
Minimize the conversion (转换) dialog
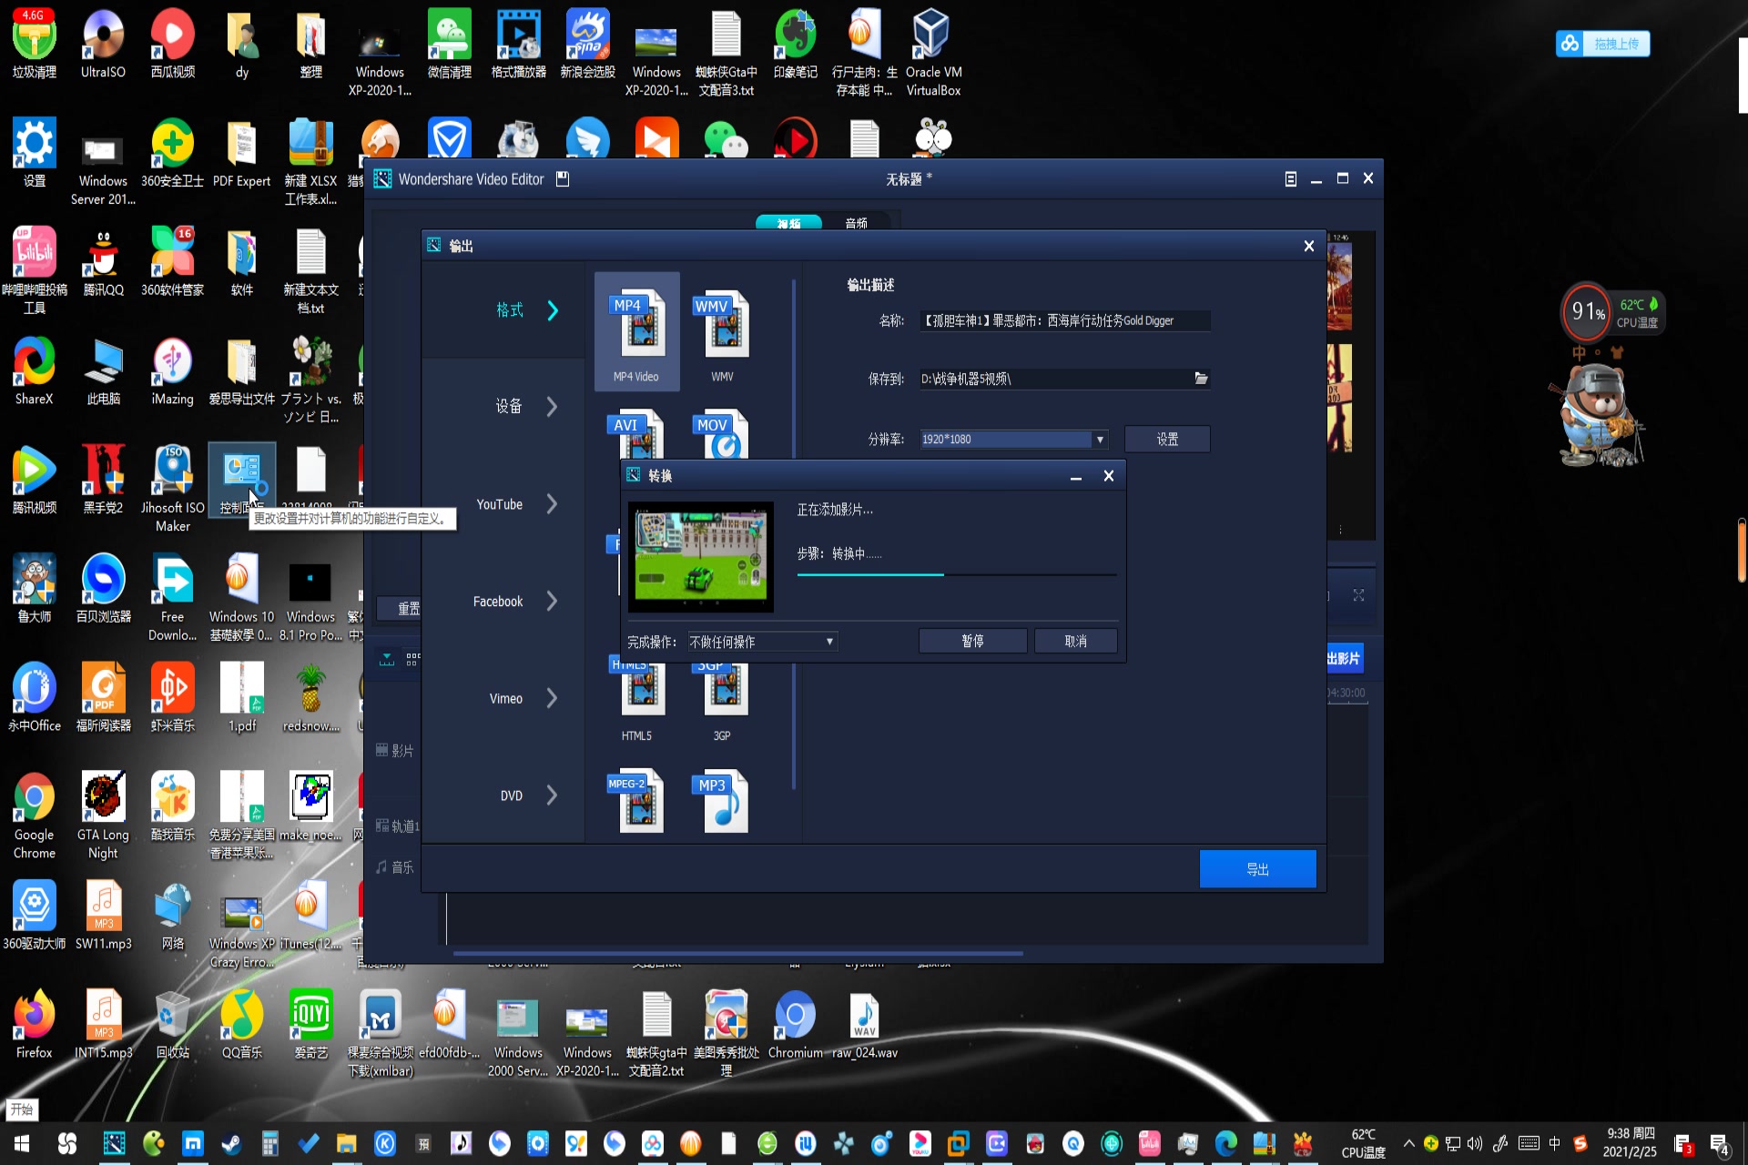tap(1075, 476)
